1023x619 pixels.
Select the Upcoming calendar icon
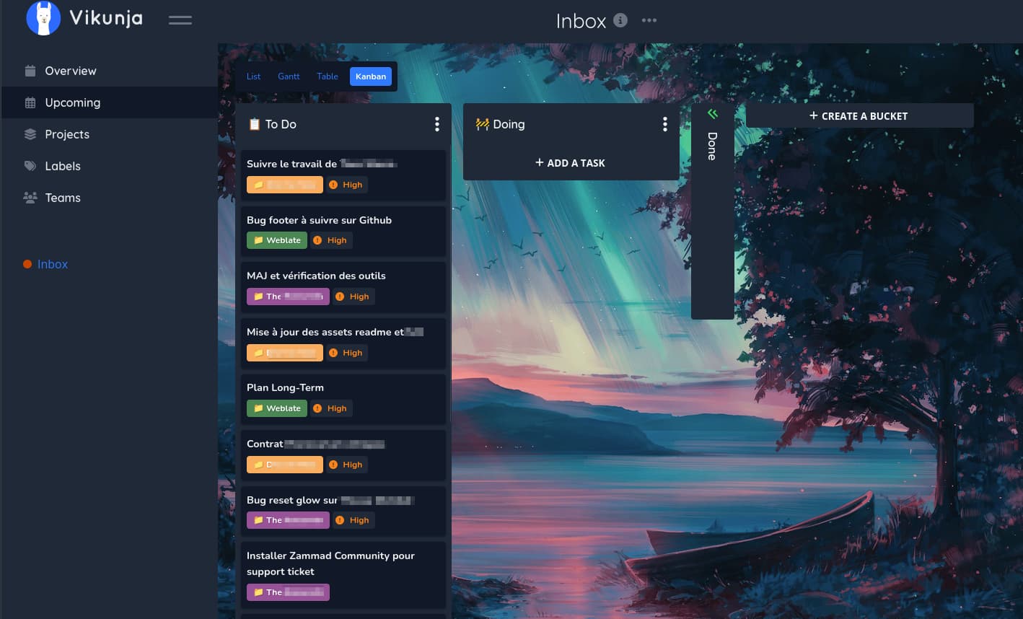point(30,102)
